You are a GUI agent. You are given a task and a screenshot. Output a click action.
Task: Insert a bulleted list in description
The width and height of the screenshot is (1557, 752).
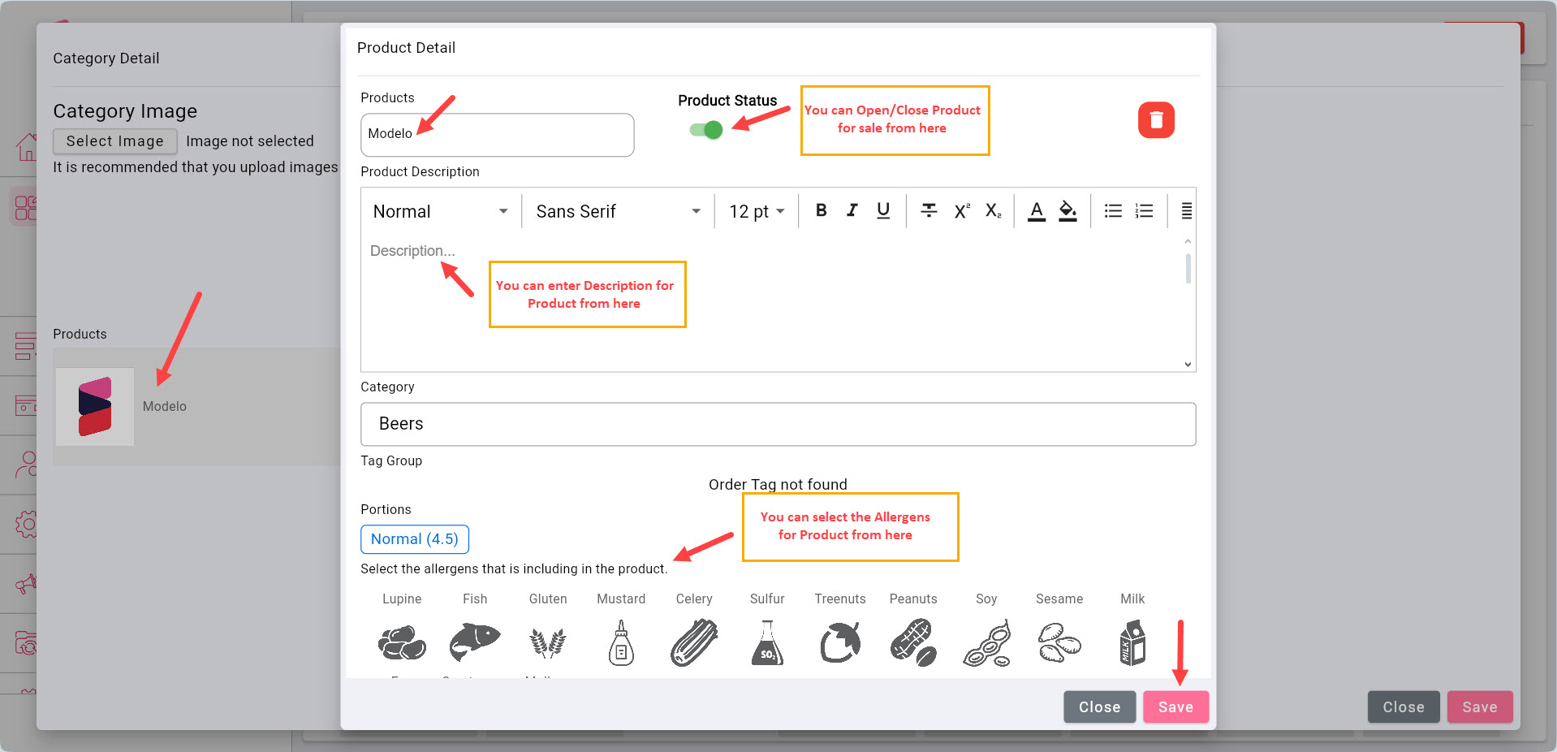click(1112, 211)
